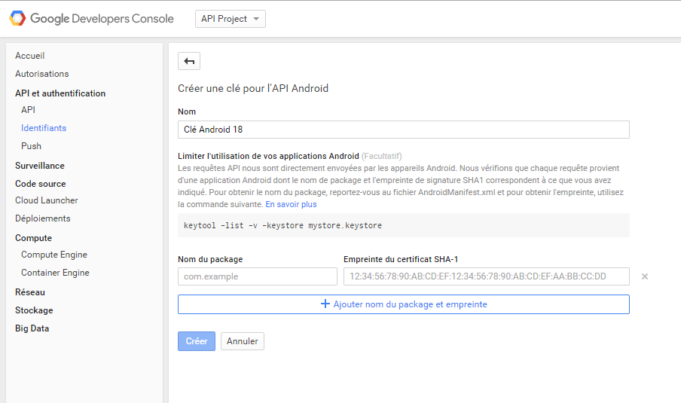Expand the Stockage section
Image resolution: width=681 pixels, height=403 pixels.
34,310
